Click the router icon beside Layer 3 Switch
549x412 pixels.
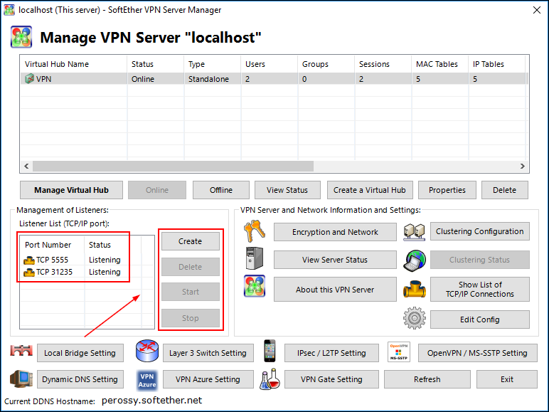pos(147,351)
